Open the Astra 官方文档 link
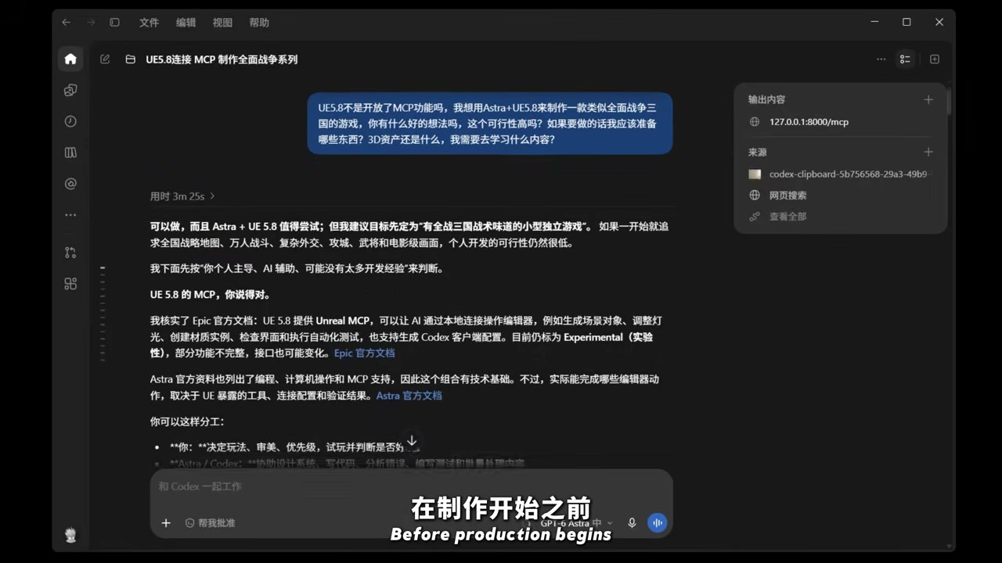 [409, 396]
